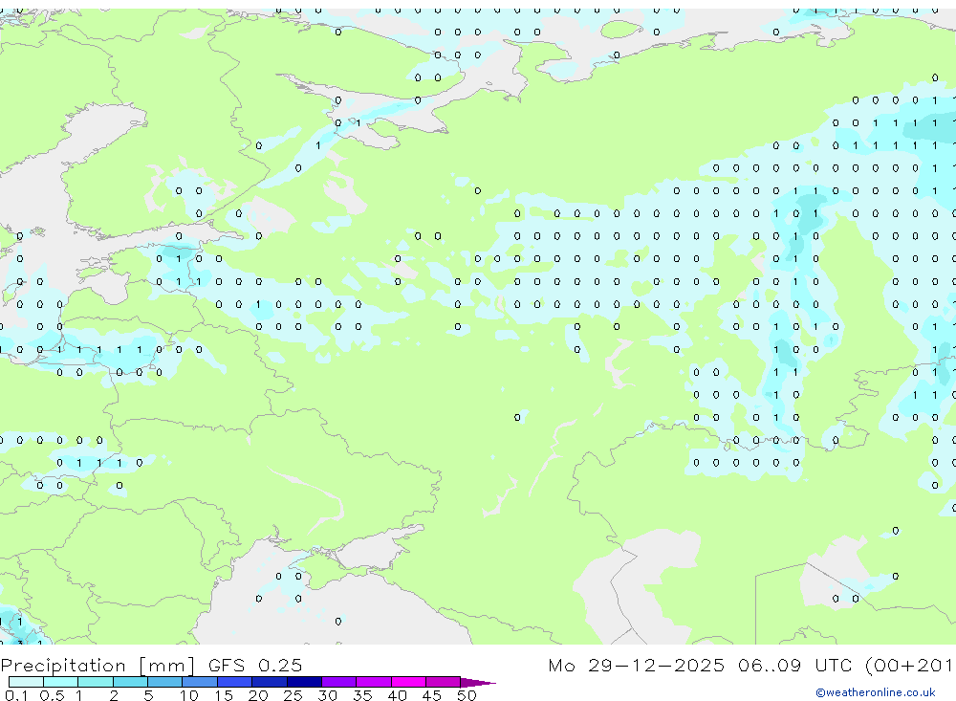Screen dimensions: 956x701
Task: Click the '40' legend scale label
Action: pos(397,695)
